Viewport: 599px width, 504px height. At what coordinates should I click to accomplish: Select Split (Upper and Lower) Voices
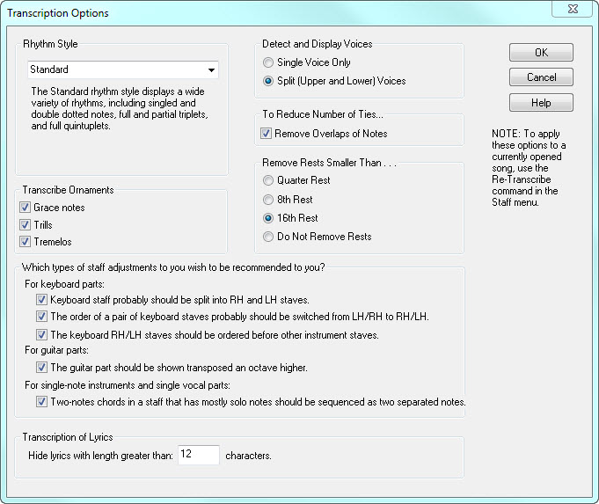tap(269, 81)
